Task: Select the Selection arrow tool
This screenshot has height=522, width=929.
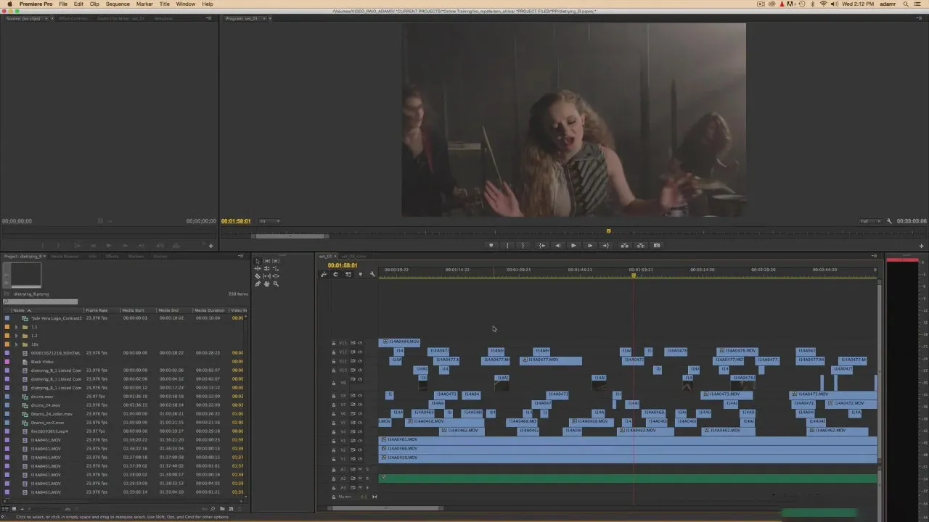Action: (258, 261)
